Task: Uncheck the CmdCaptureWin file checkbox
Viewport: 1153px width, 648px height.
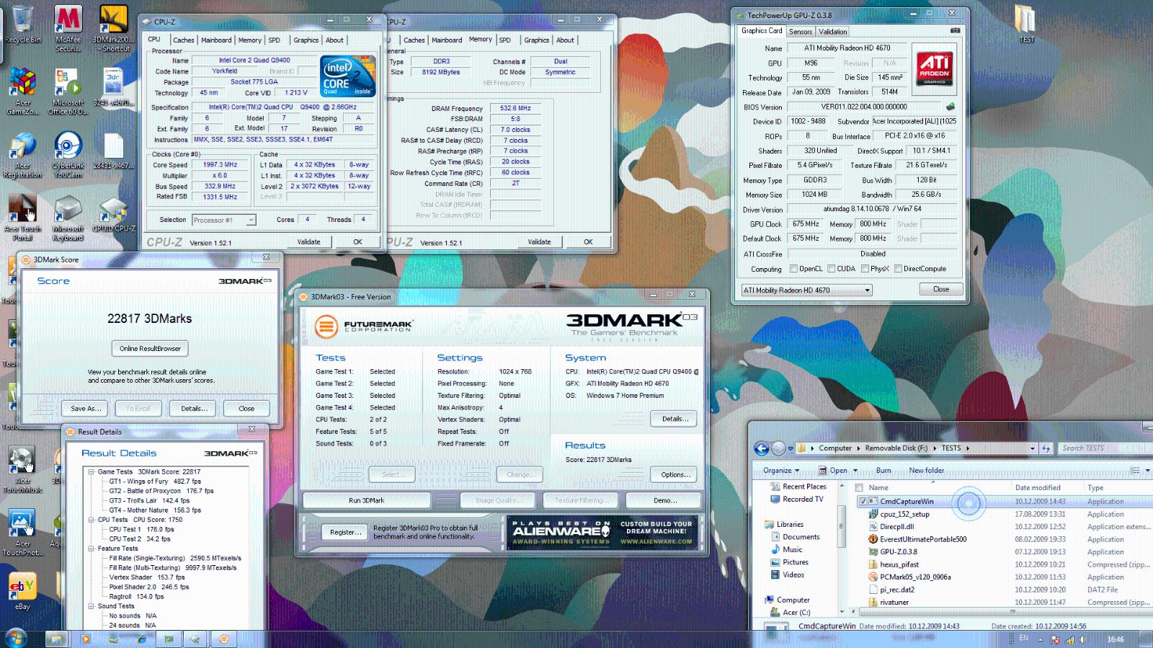Action: tap(863, 502)
